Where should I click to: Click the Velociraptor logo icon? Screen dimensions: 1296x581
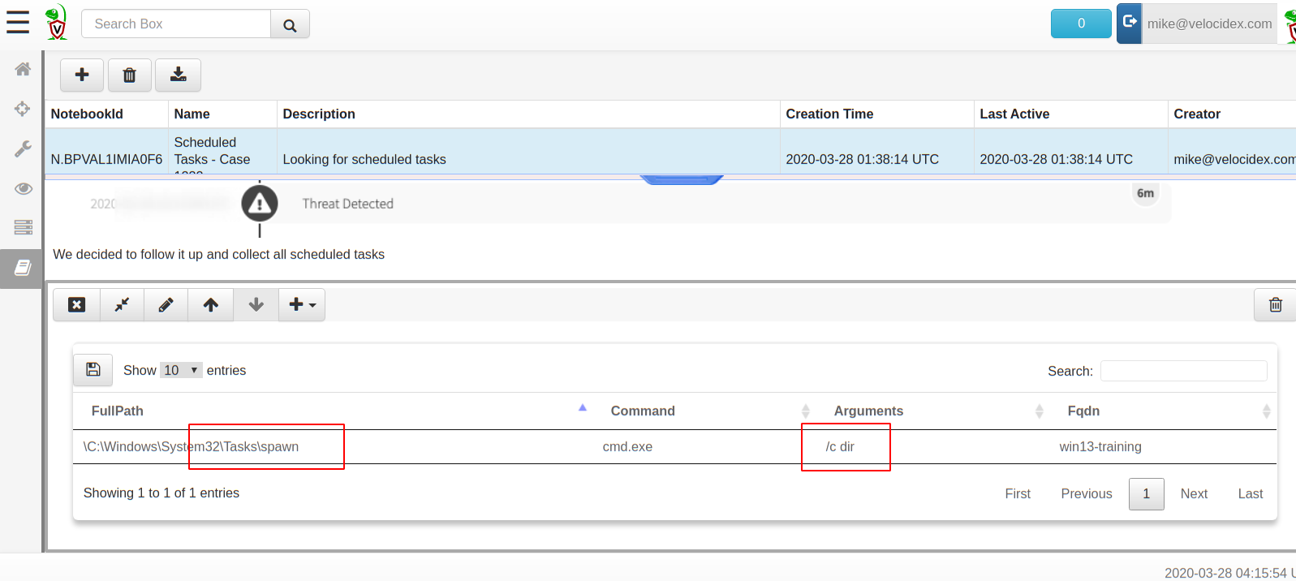56,23
